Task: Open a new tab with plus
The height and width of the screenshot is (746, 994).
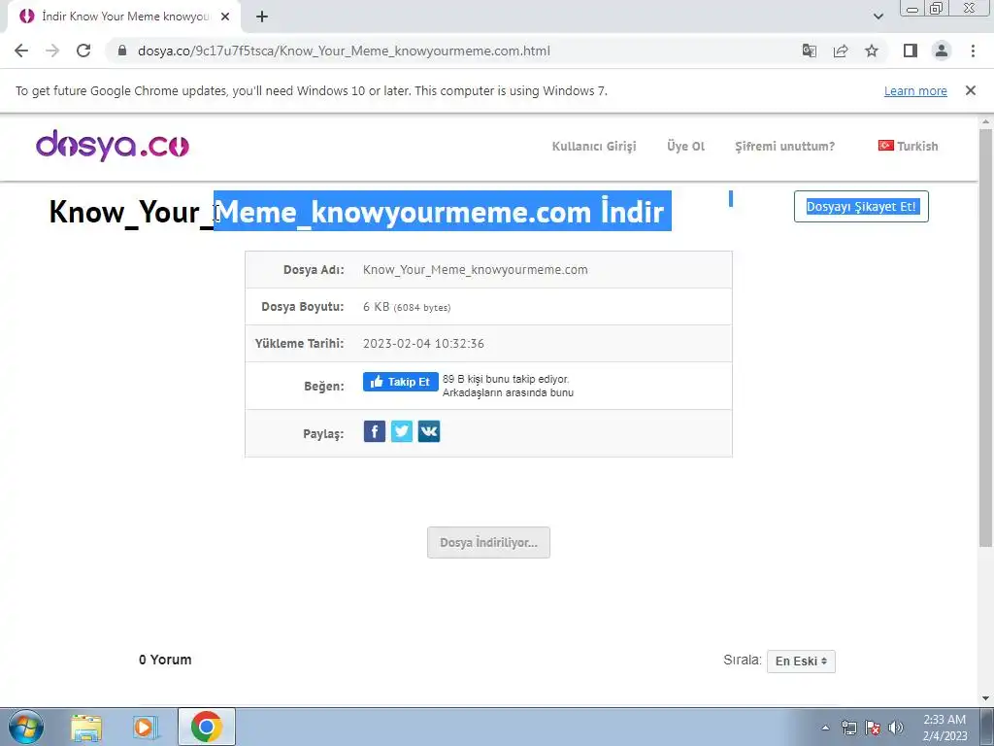Action: click(x=262, y=17)
